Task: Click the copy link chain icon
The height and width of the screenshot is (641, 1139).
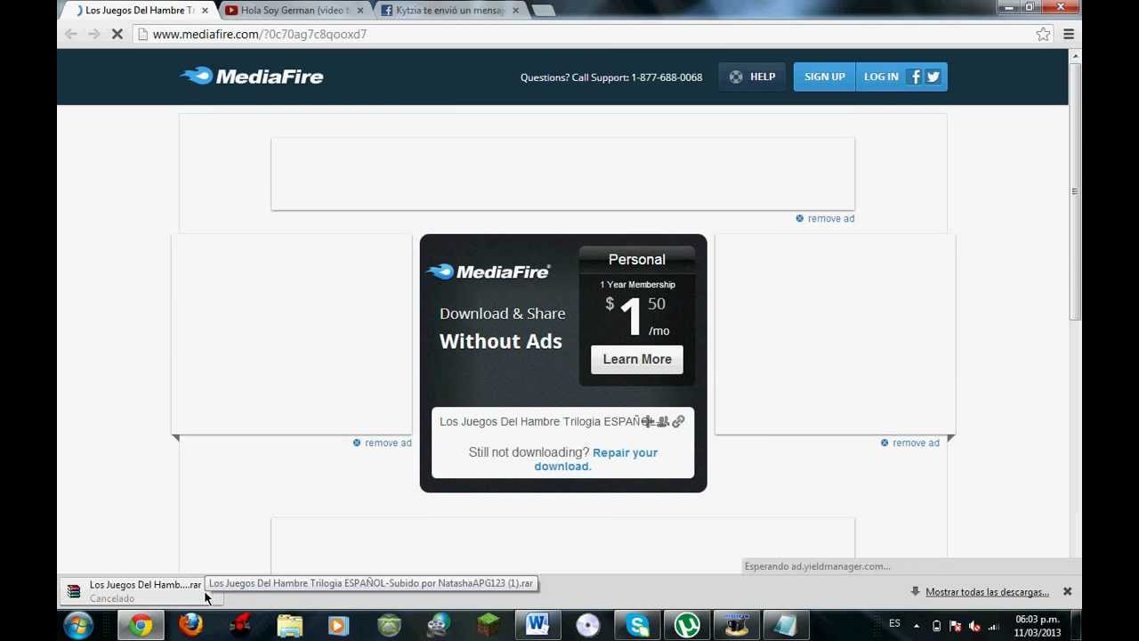Action: [x=679, y=421]
